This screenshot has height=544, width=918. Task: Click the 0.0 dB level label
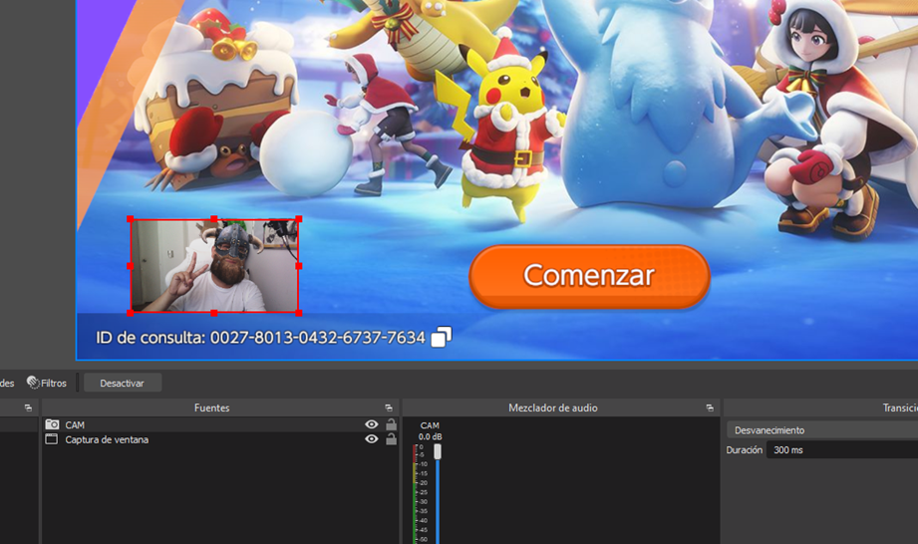click(x=430, y=437)
